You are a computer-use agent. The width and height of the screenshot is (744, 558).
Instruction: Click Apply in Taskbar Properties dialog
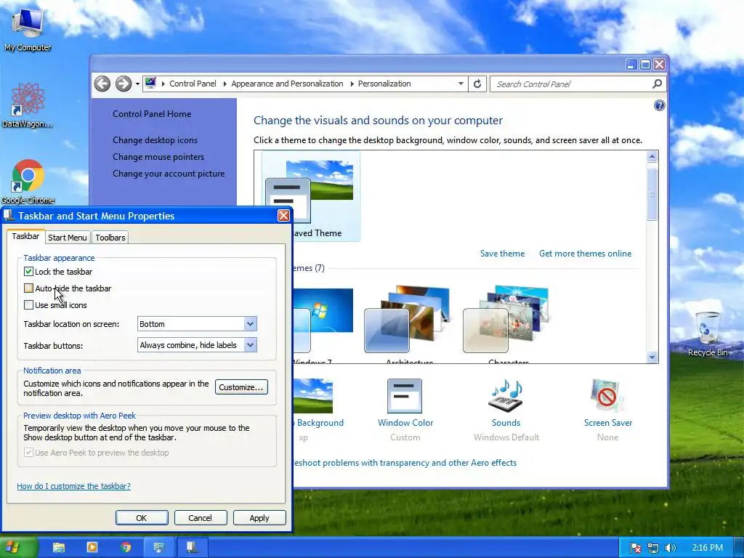(259, 517)
